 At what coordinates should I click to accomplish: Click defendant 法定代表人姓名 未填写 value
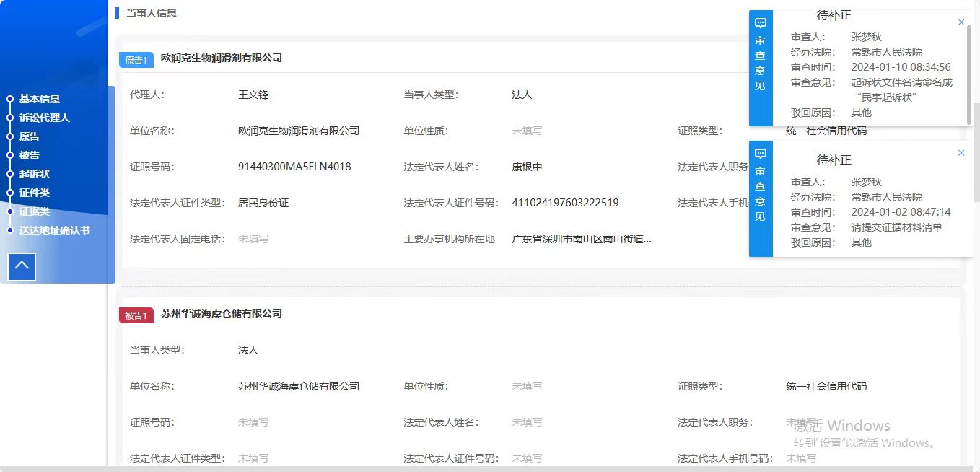pos(528,422)
